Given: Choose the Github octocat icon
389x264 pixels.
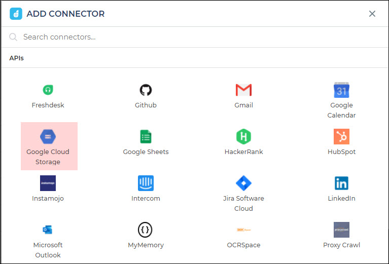Looking at the screenshot, I should coord(146,90).
